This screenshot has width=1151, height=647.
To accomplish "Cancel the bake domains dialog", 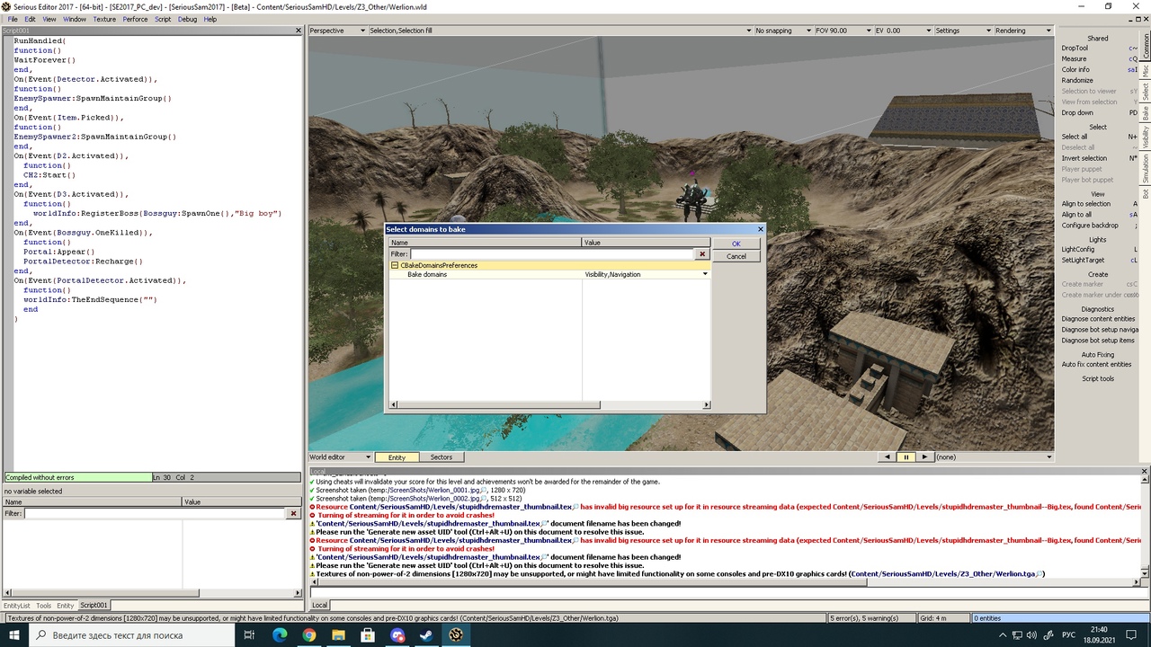I will (736, 256).
